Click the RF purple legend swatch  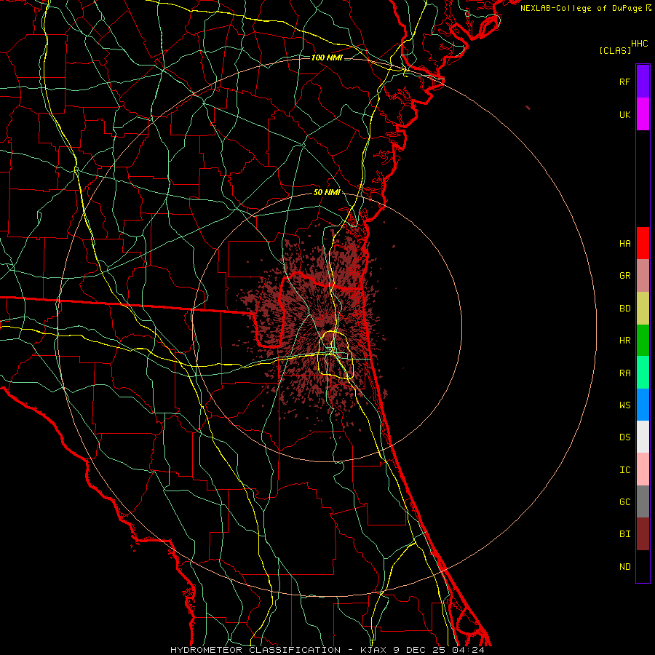[x=643, y=82]
